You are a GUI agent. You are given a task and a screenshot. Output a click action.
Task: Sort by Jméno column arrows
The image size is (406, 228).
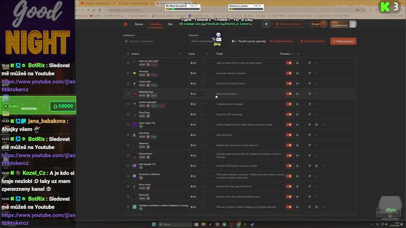coord(180,54)
